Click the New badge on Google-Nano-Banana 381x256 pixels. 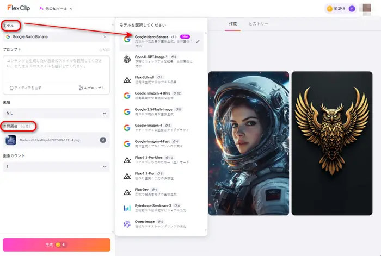coord(185,36)
